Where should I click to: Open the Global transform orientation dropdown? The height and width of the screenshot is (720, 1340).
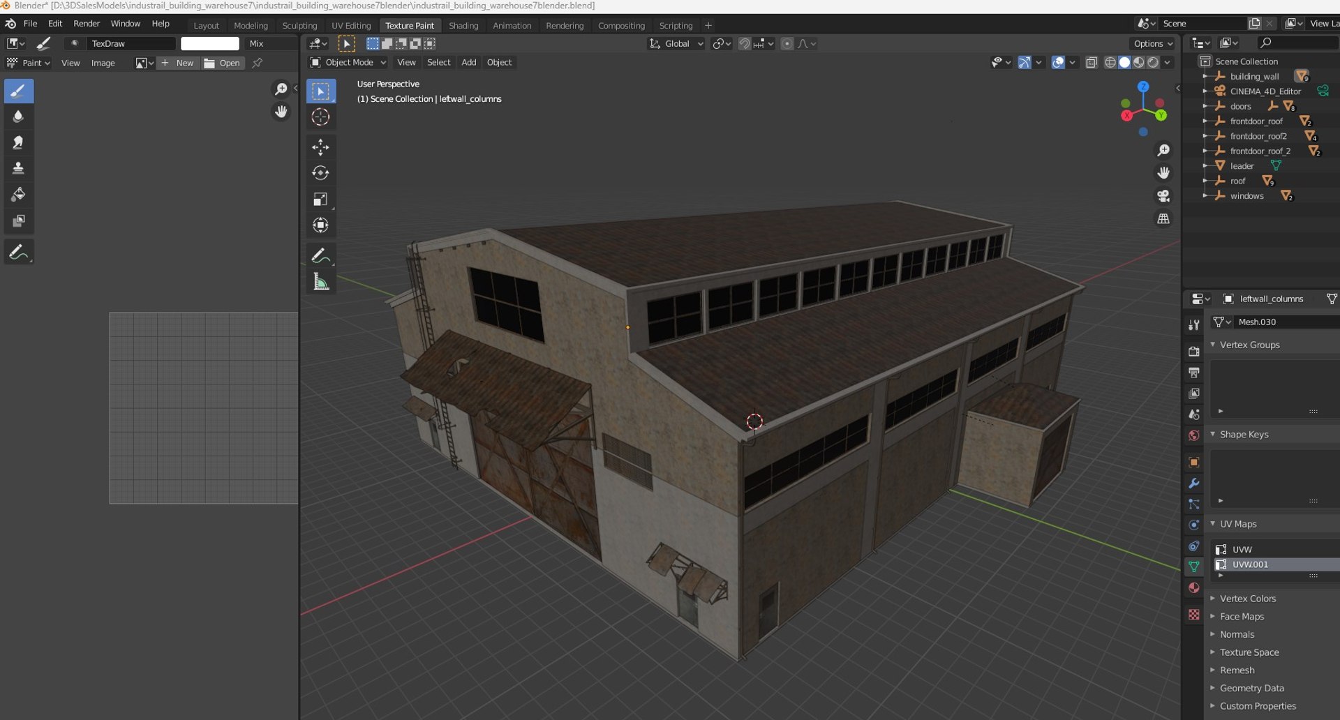[676, 43]
